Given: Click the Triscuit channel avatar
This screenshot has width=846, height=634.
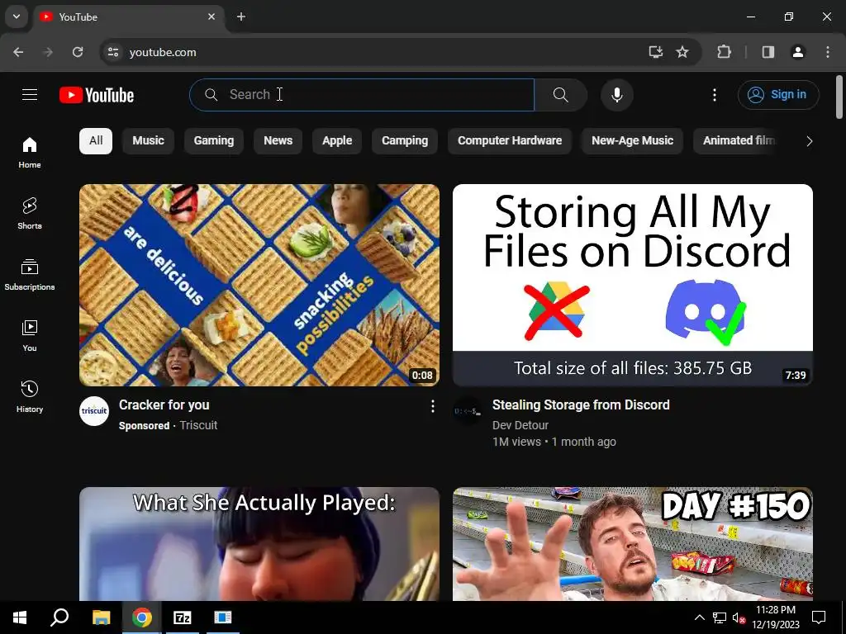Looking at the screenshot, I should click(x=94, y=411).
